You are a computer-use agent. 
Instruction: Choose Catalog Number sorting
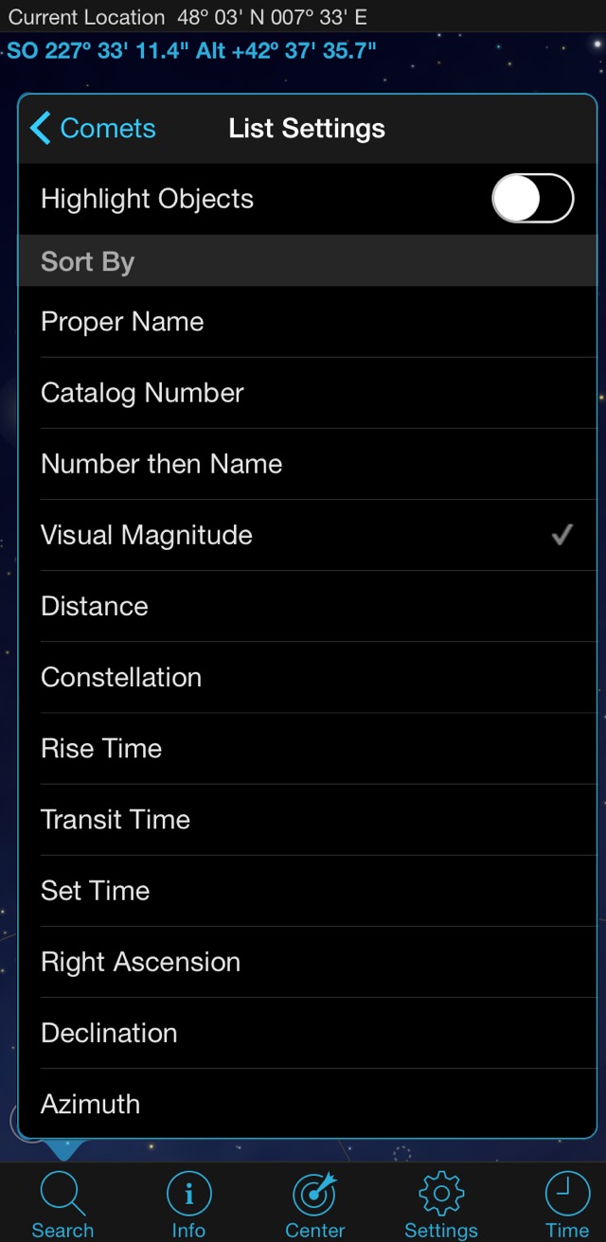point(142,393)
